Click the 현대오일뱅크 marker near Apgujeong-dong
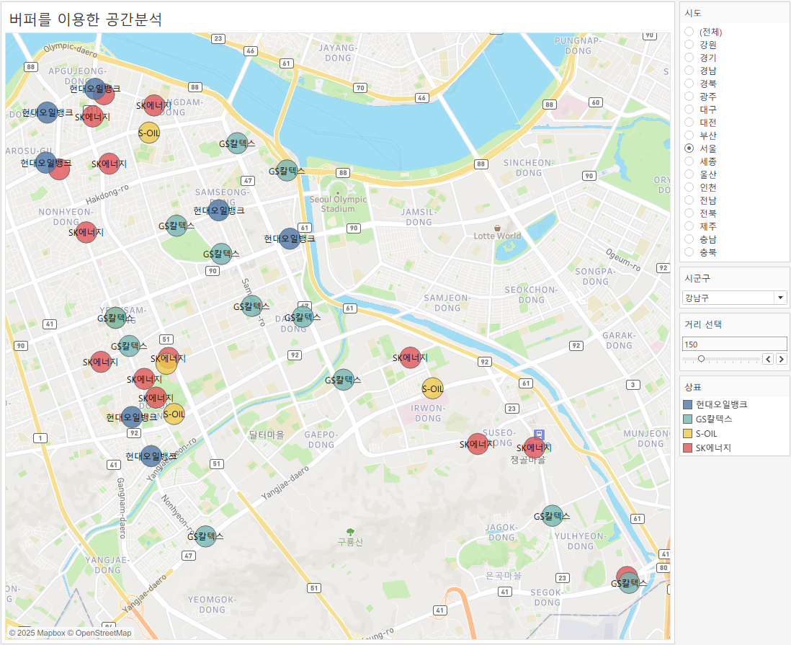 point(95,89)
